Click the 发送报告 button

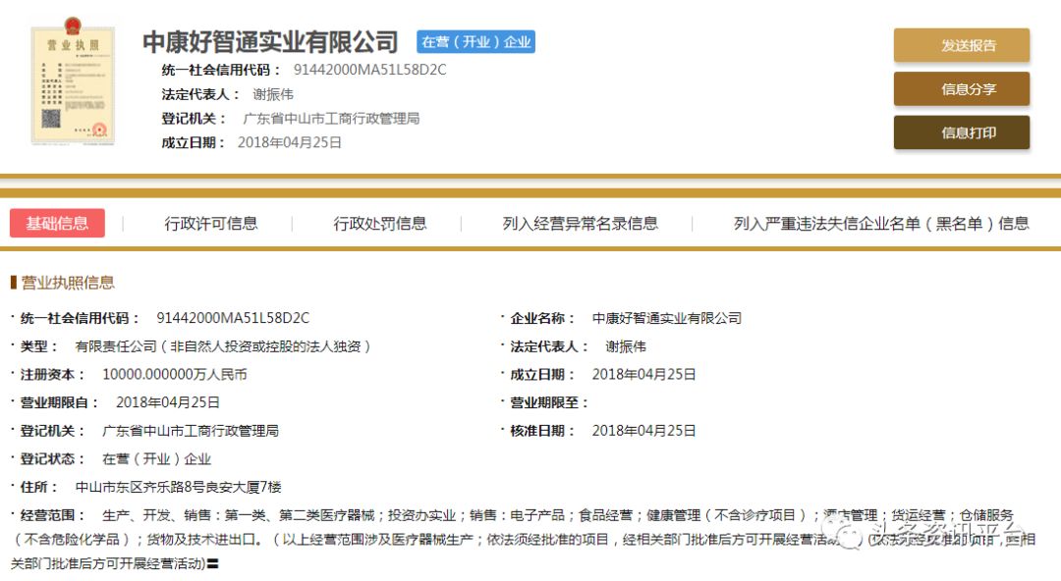961,45
